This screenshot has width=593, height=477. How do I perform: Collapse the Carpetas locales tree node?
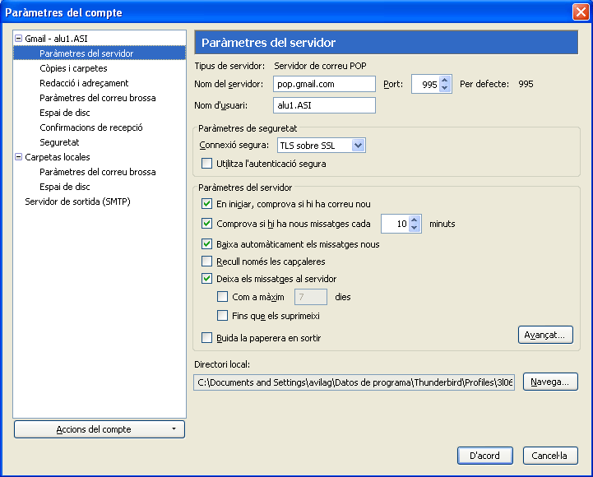[18, 157]
